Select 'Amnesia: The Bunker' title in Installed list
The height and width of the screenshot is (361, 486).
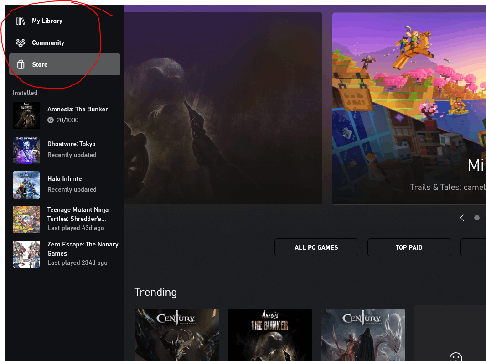78,109
